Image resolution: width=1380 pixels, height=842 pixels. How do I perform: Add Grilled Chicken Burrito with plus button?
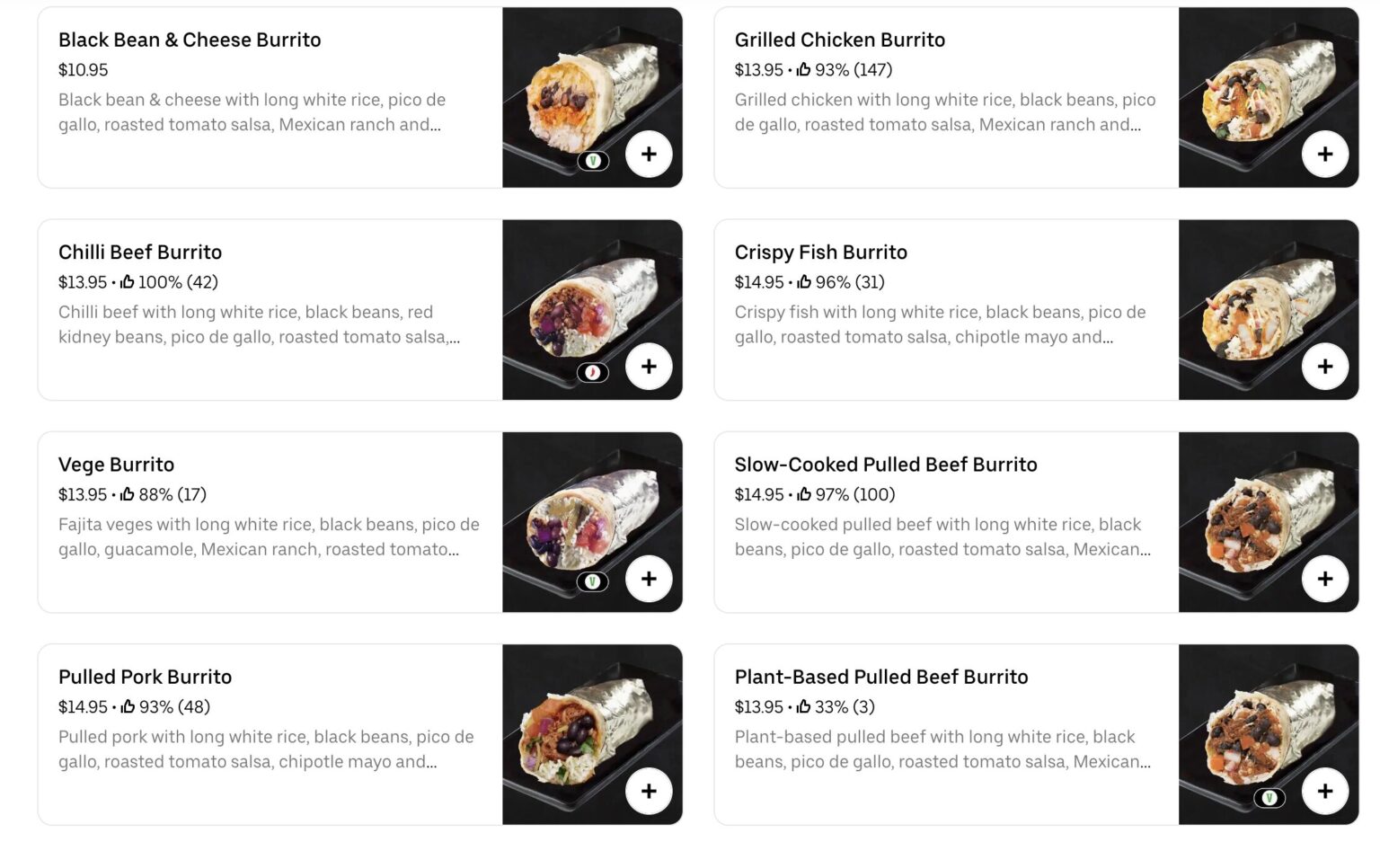(1326, 154)
